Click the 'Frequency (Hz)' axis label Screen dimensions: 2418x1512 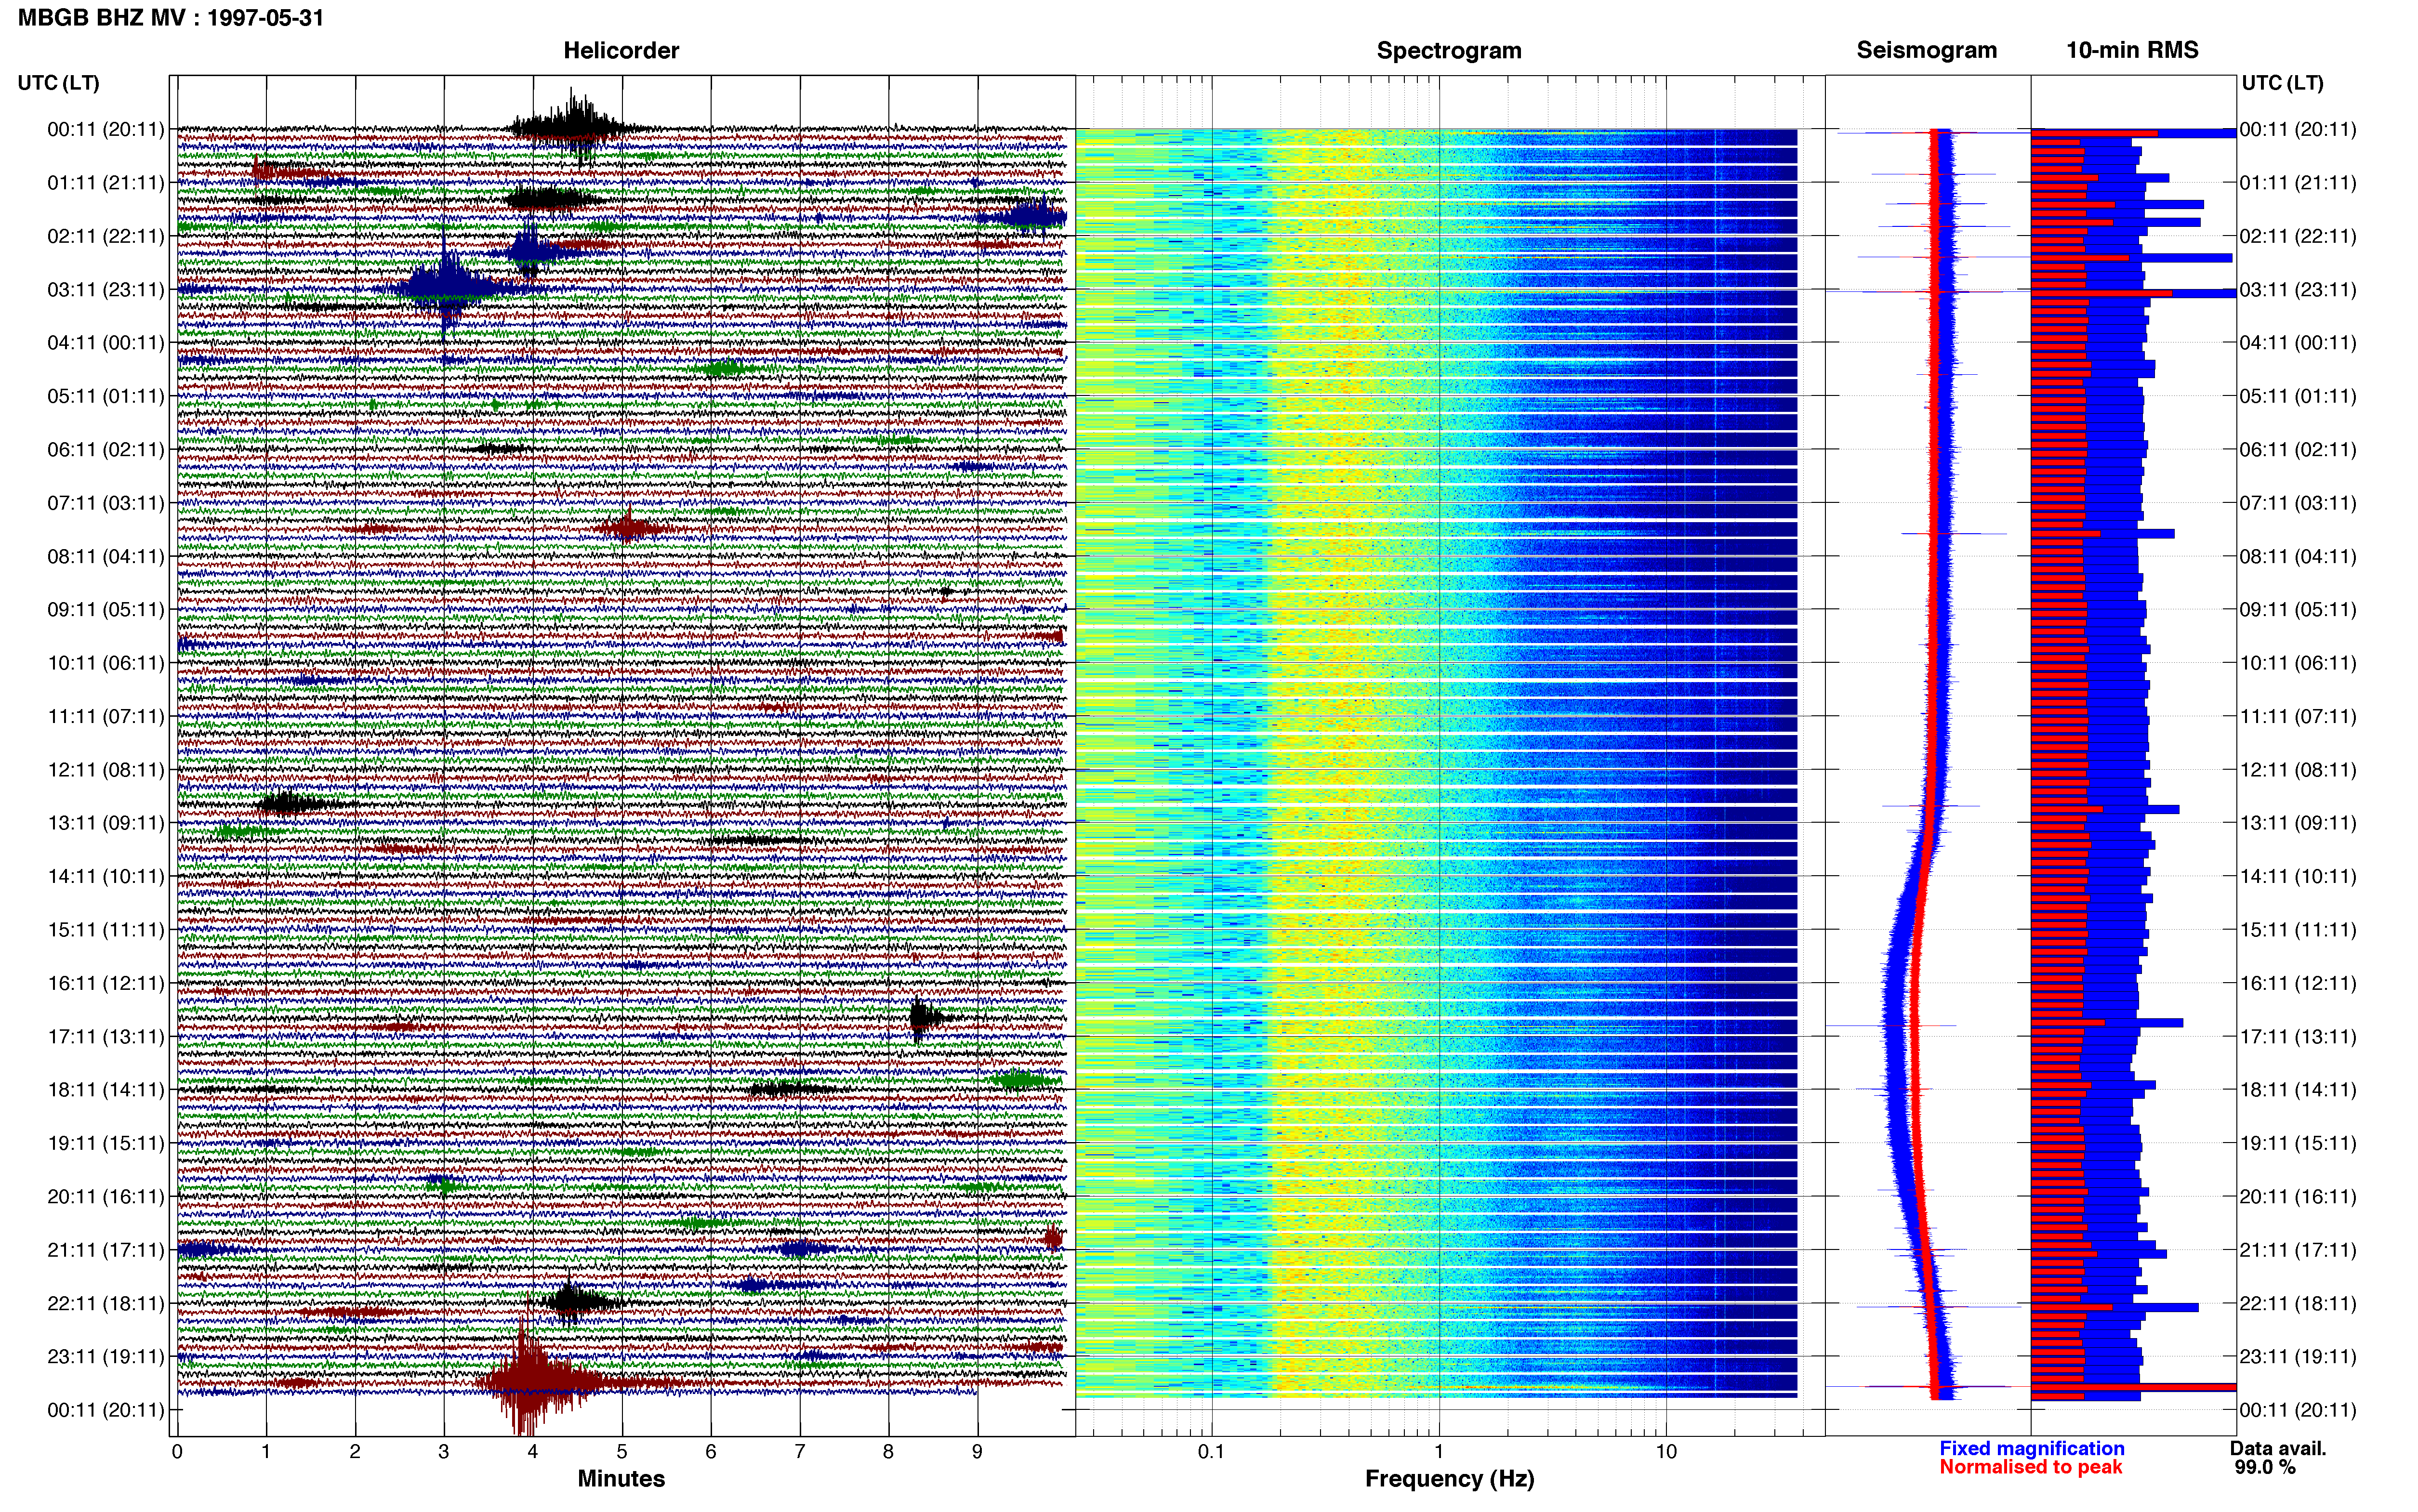pyautogui.click(x=1449, y=1479)
